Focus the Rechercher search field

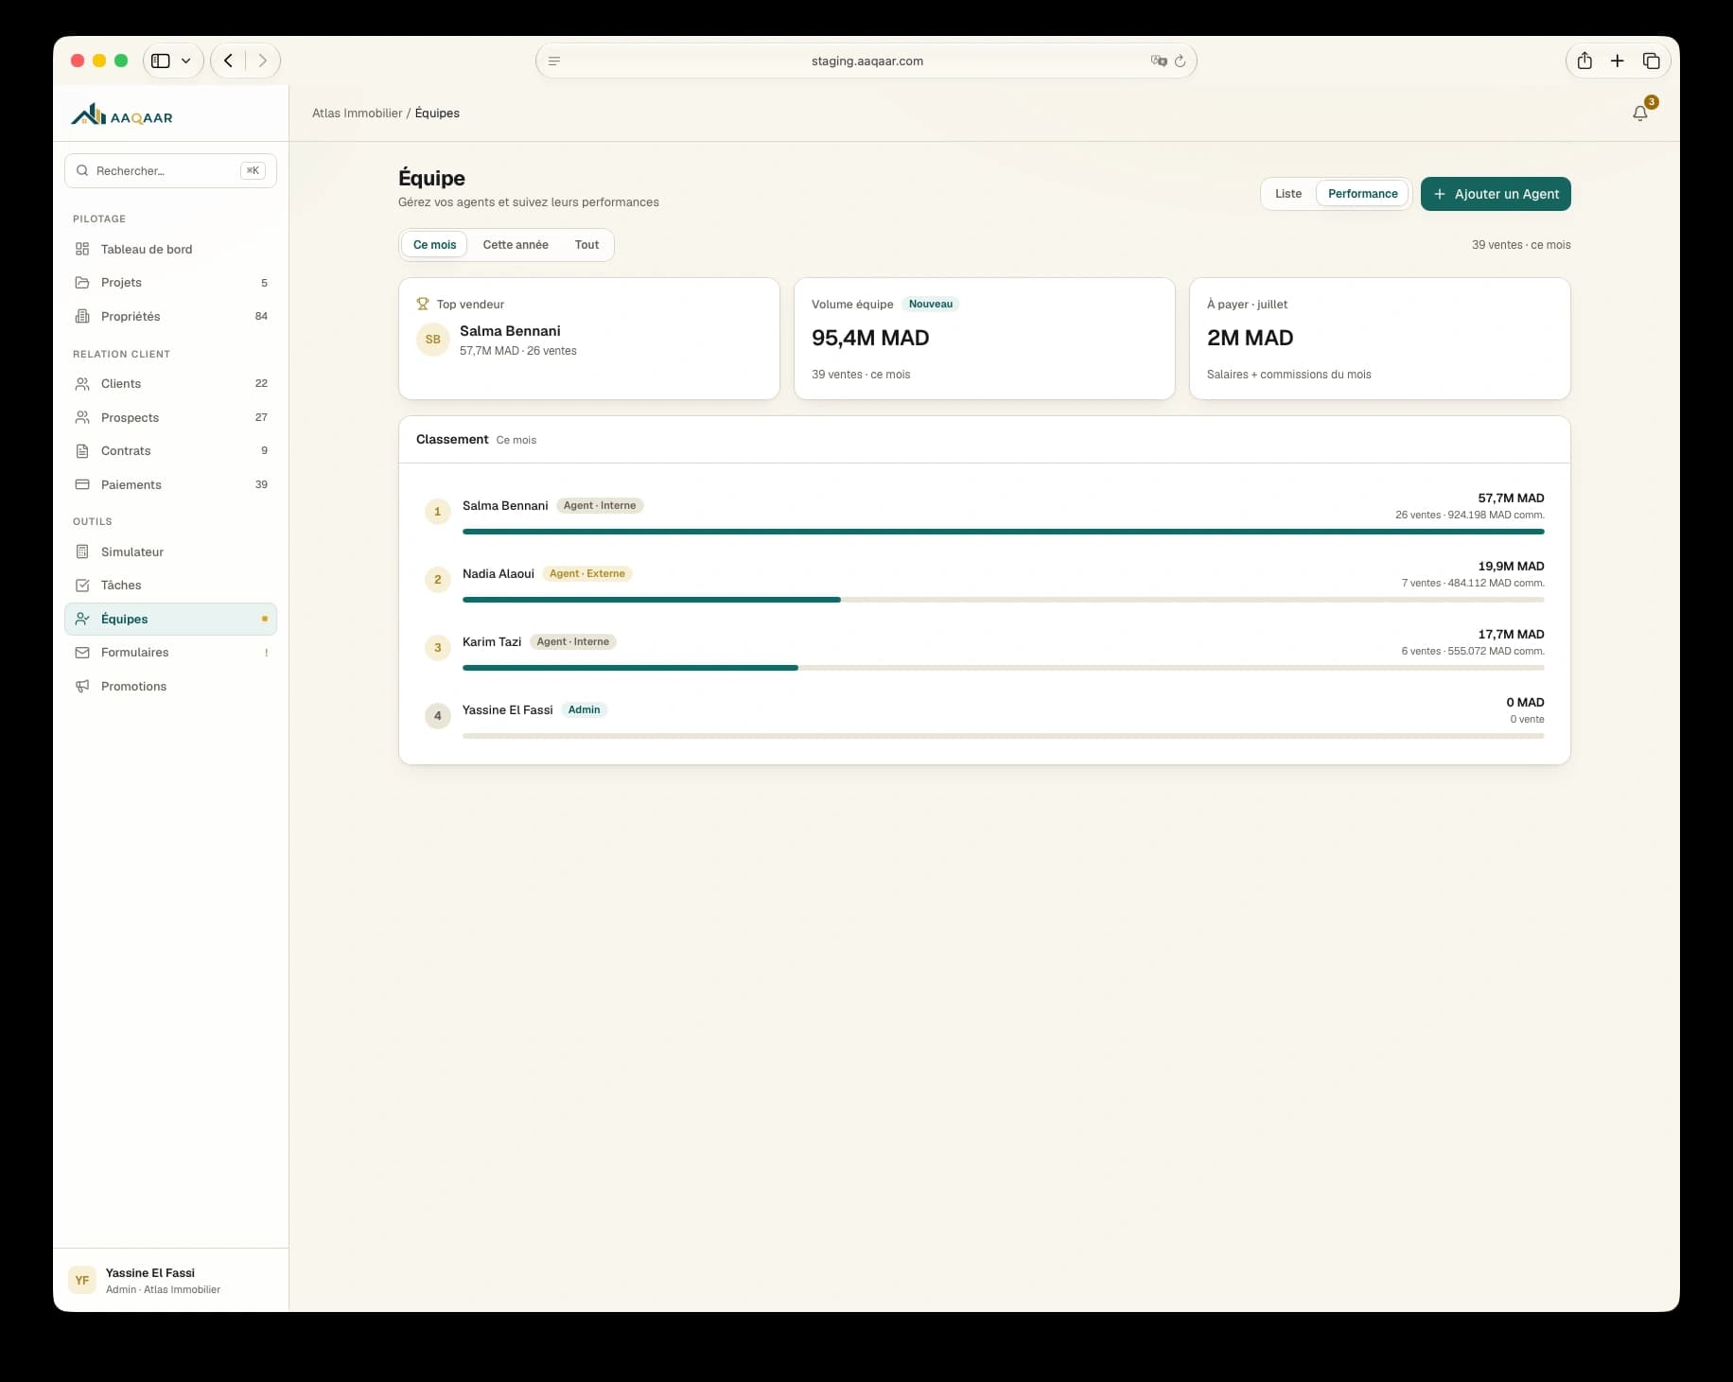tap(171, 171)
